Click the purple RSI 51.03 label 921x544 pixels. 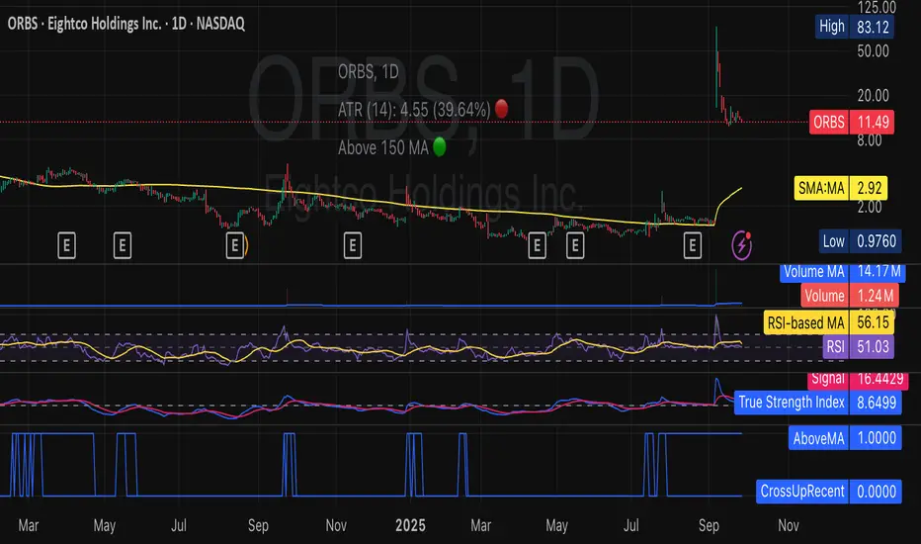(858, 346)
